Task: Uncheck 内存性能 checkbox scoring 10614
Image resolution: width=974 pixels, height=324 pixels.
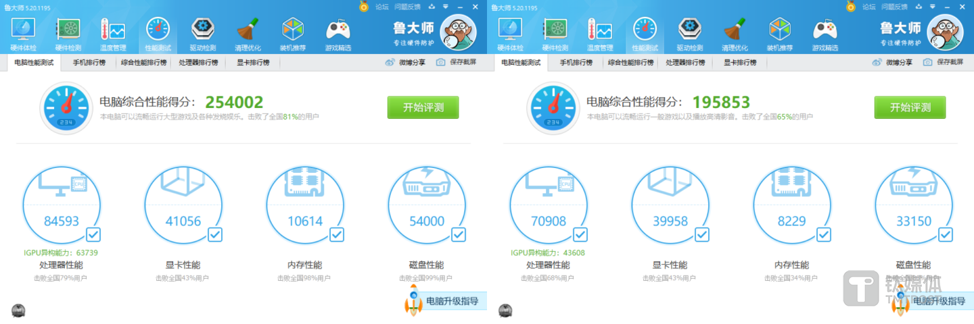Action: [x=337, y=234]
